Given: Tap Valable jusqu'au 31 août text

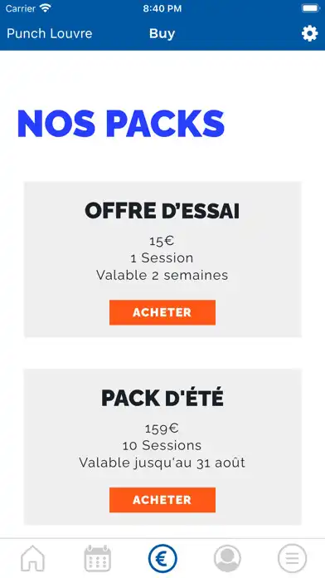Looking at the screenshot, I should point(162,463).
